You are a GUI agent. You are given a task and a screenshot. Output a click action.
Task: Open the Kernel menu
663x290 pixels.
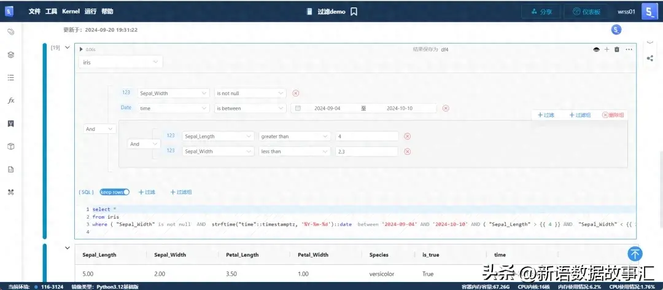click(x=71, y=12)
